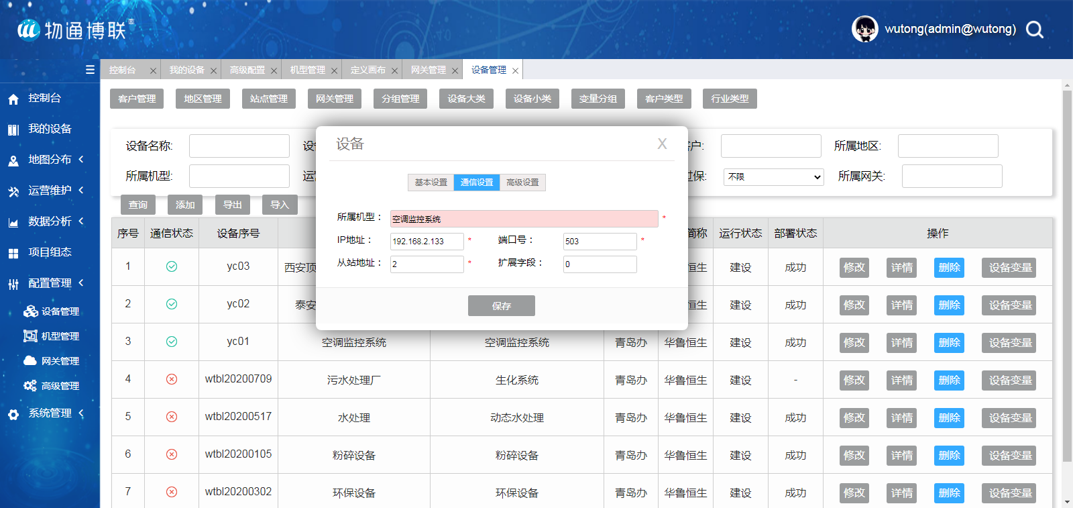Screen dimensions: 1073x508
Task: Open the 不限 dropdown selector
Action: coord(773,177)
